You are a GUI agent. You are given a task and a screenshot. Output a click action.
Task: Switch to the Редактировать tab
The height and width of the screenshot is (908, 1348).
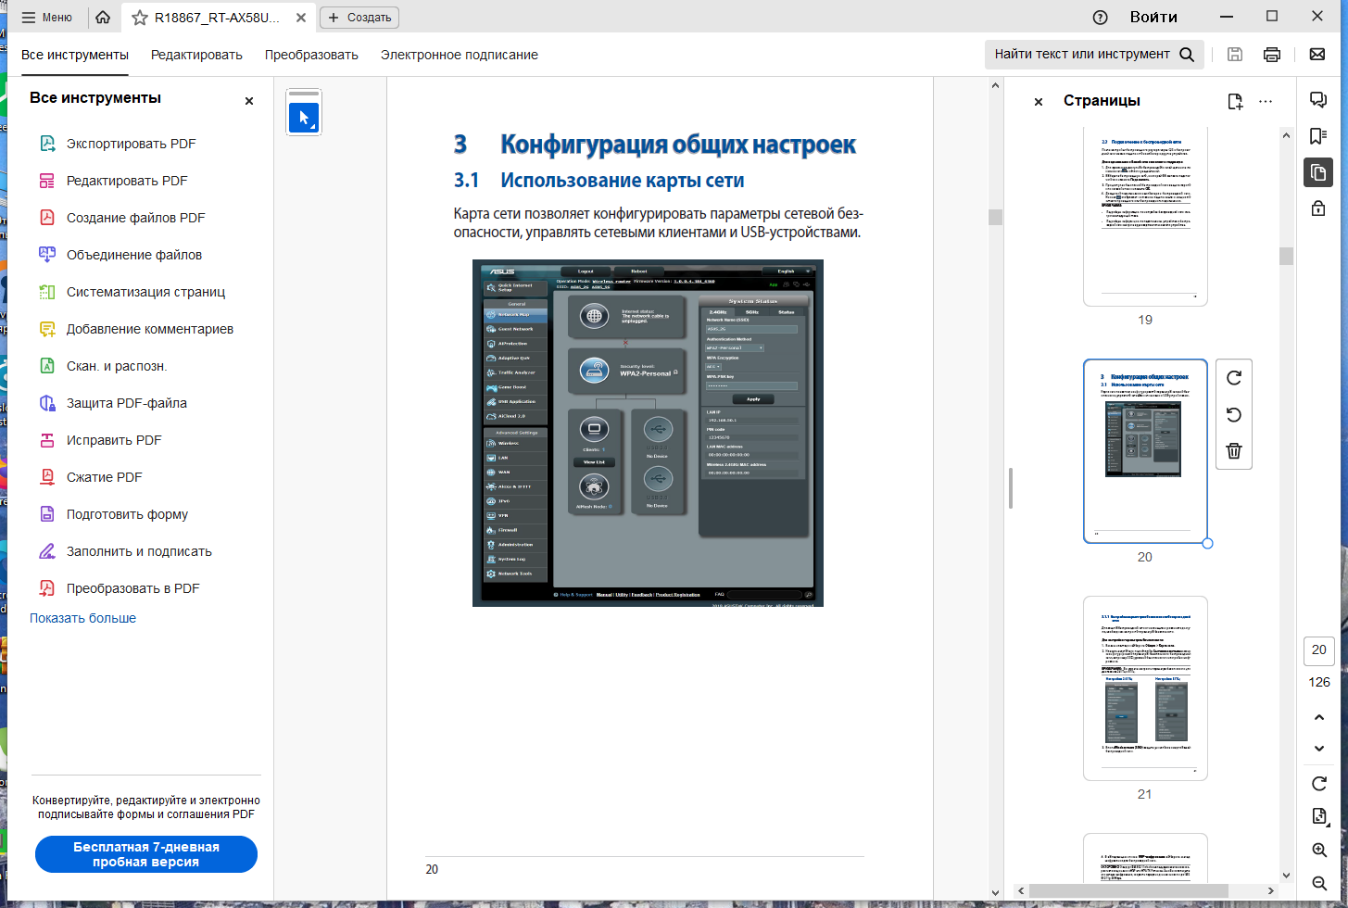[196, 55]
